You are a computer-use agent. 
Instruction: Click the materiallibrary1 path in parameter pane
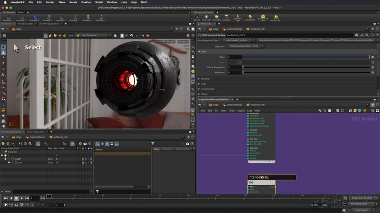(232, 29)
